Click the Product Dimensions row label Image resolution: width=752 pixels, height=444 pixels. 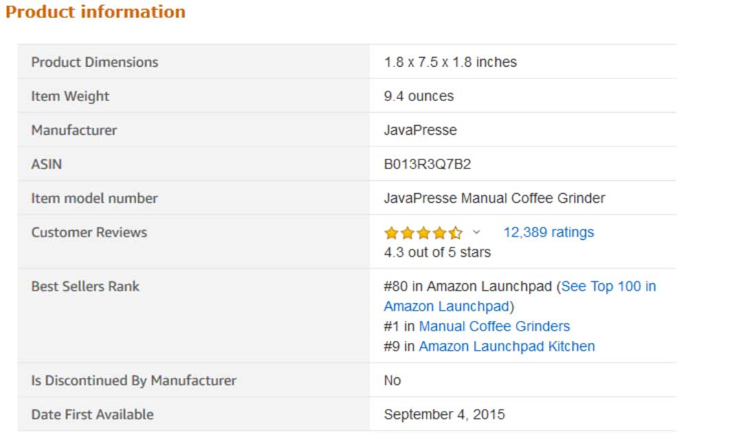tap(94, 62)
